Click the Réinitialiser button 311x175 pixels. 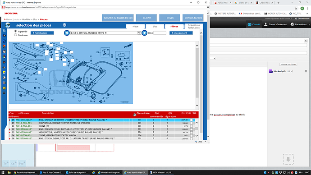pyautogui.click(x=42, y=33)
